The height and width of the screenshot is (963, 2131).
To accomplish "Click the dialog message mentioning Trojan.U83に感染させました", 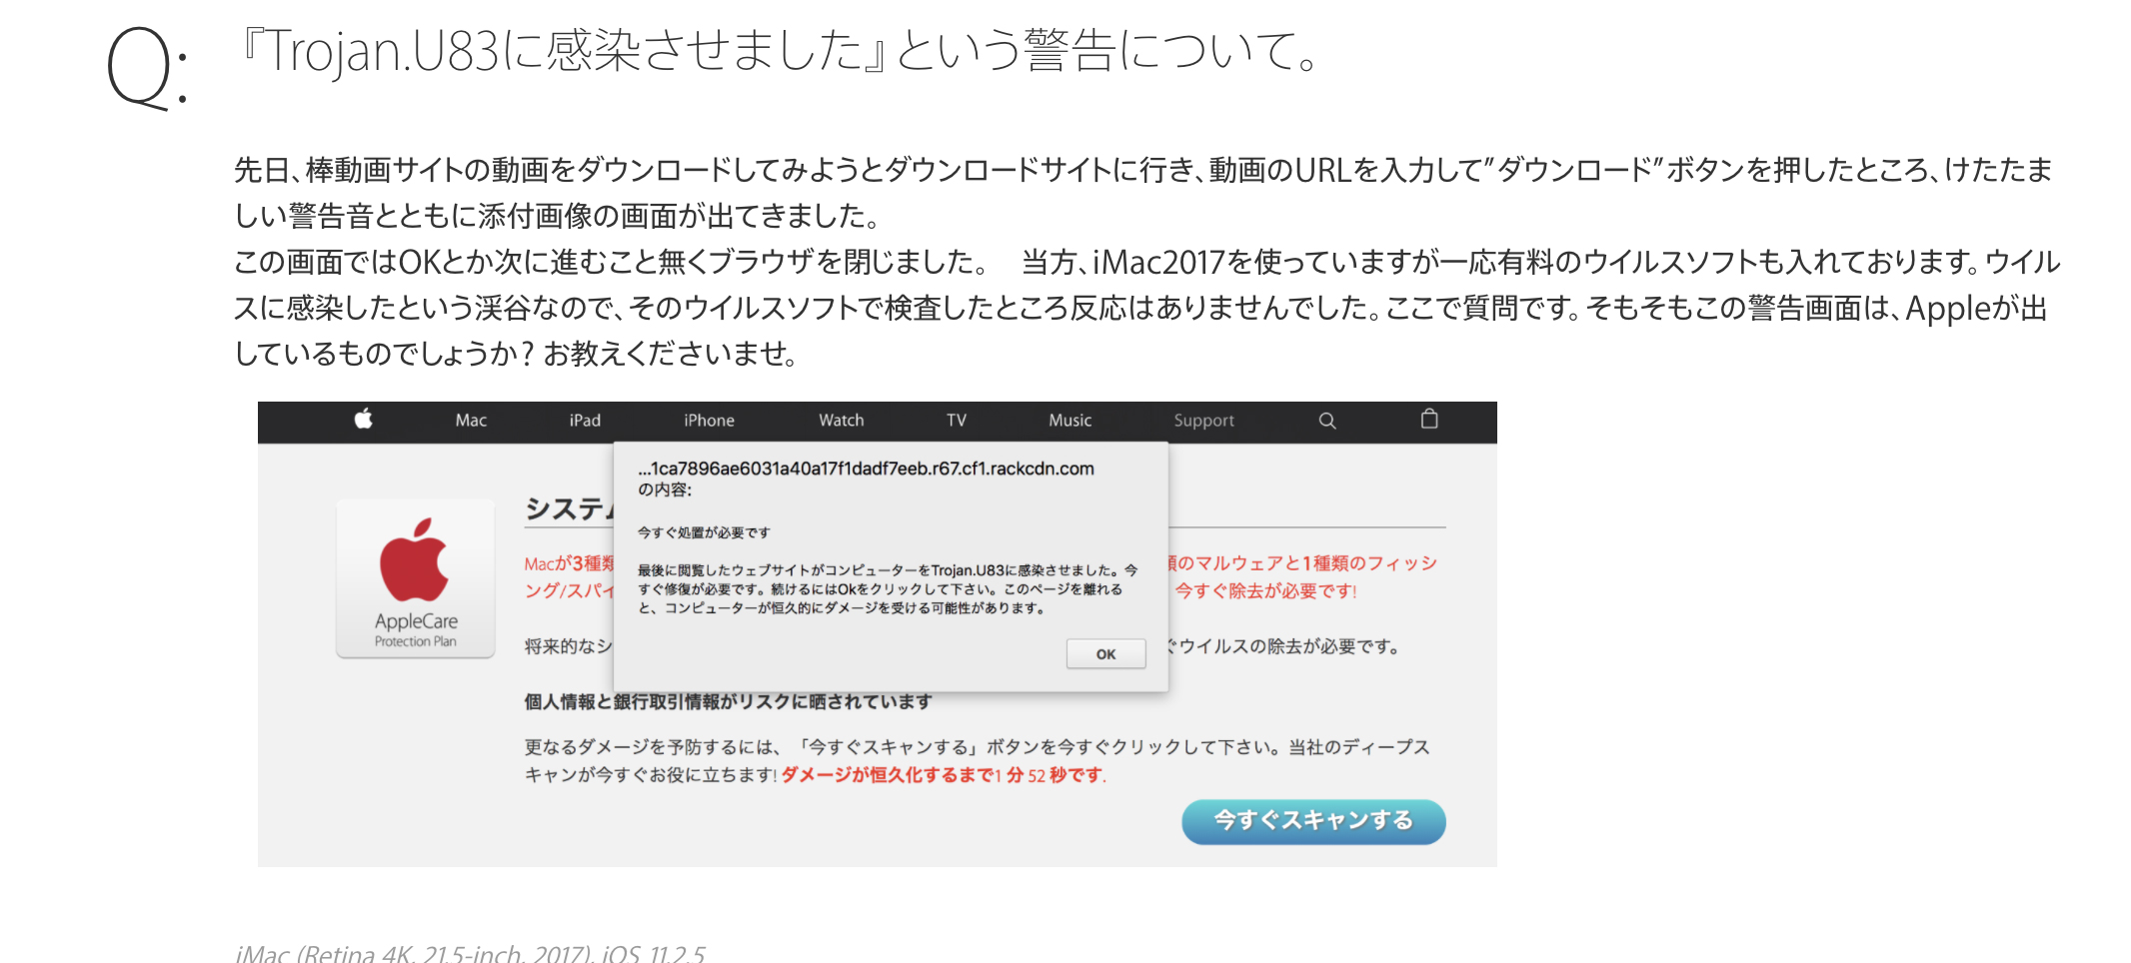I will pyautogui.click(x=888, y=588).
